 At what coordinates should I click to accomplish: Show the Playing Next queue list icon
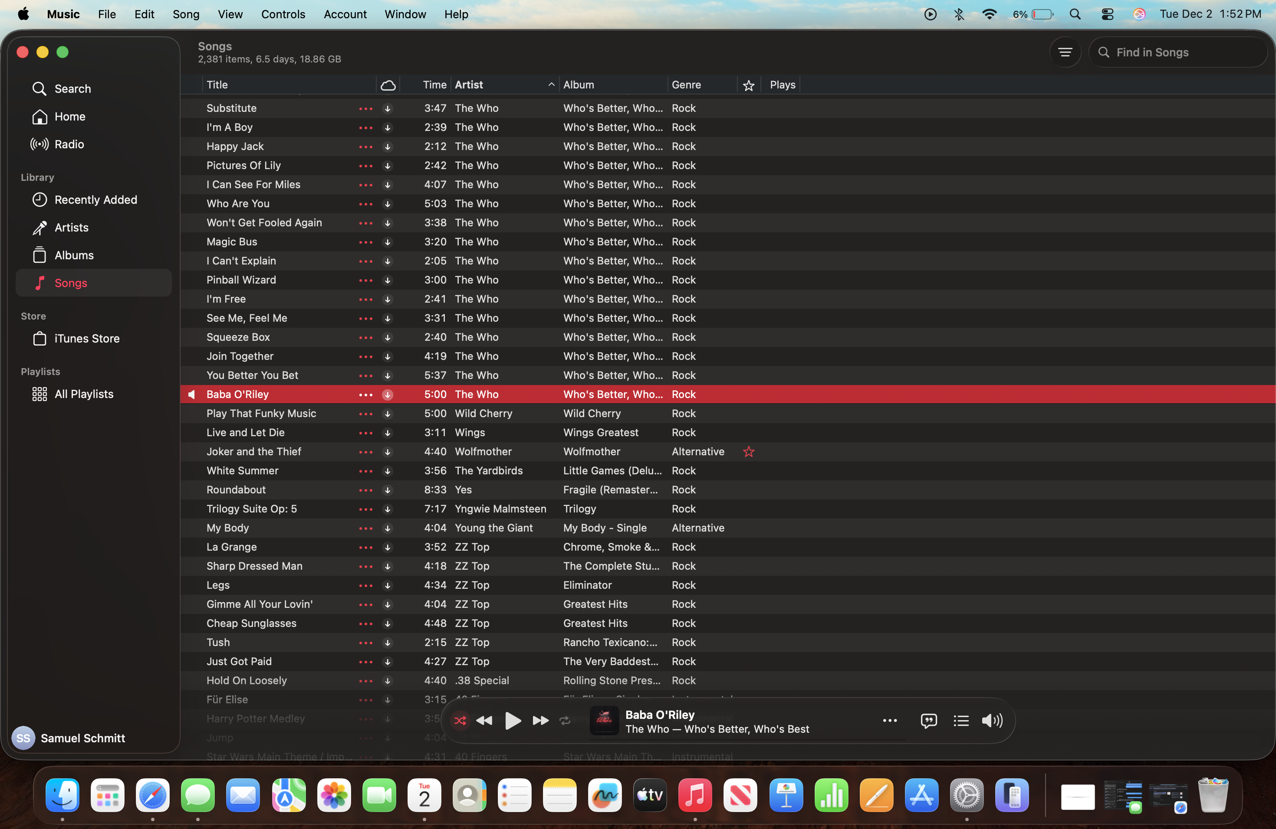[961, 721]
